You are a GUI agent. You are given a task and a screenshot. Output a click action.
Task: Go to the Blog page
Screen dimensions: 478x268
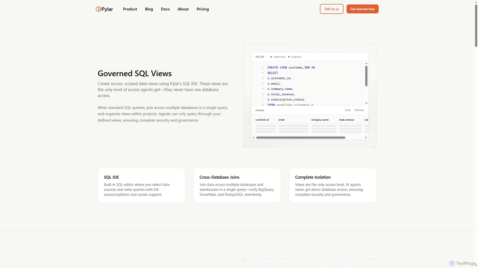click(149, 9)
